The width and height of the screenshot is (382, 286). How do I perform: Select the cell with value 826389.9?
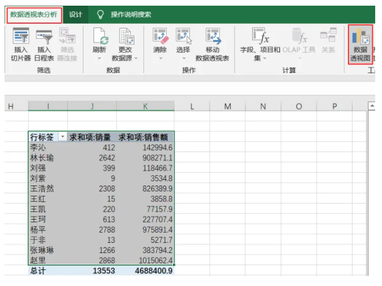(146, 188)
